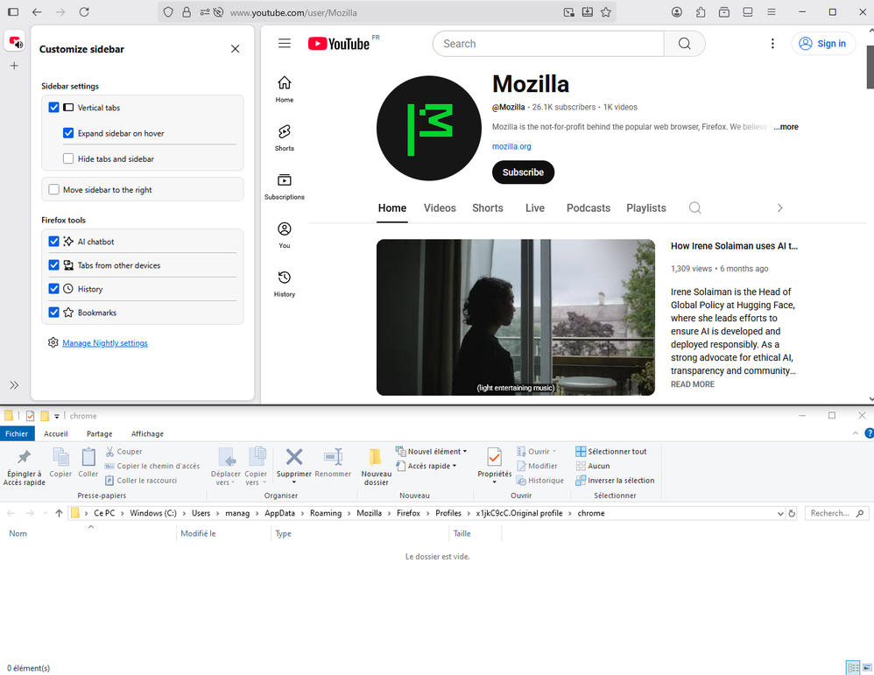Go back with Firefox back arrow
The height and width of the screenshot is (675, 874).
(x=37, y=11)
